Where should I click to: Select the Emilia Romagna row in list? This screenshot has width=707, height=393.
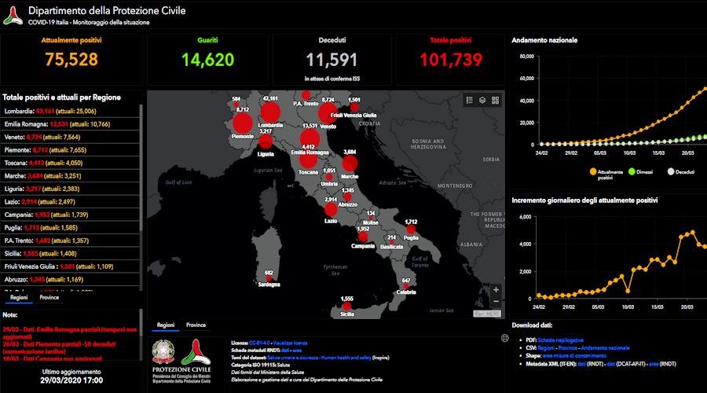(70, 124)
